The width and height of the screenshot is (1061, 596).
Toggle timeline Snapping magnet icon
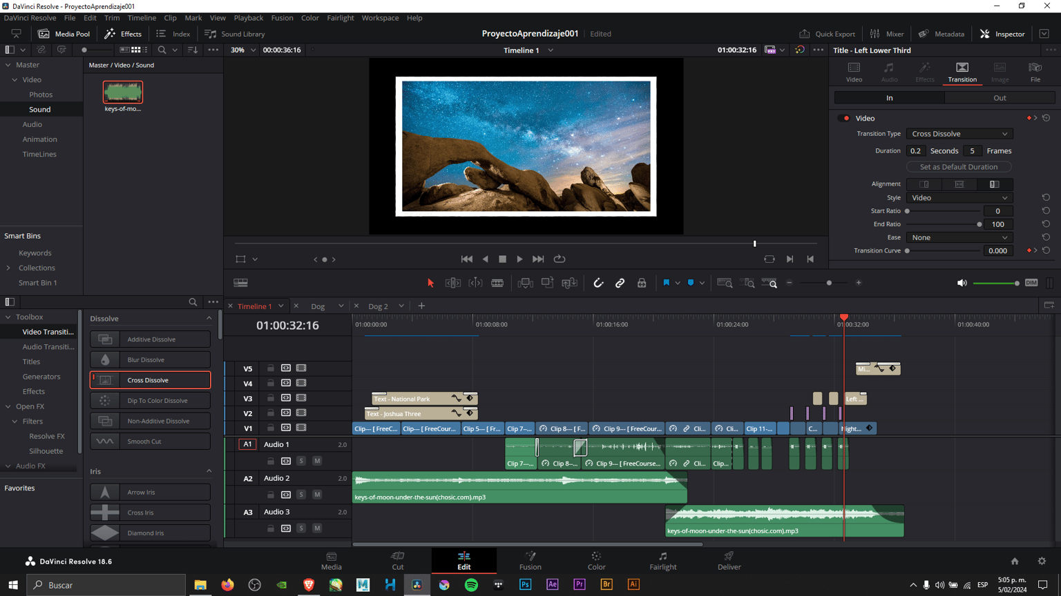pyautogui.click(x=598, y=283)
